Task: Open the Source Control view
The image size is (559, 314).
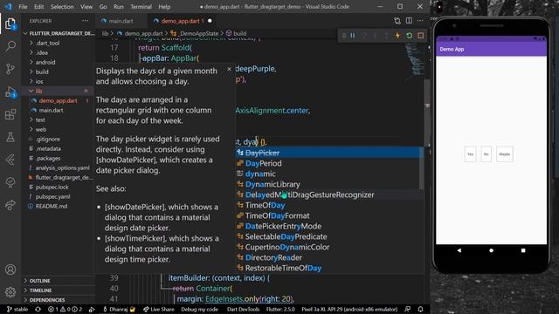Action: (x=10, y=69)
